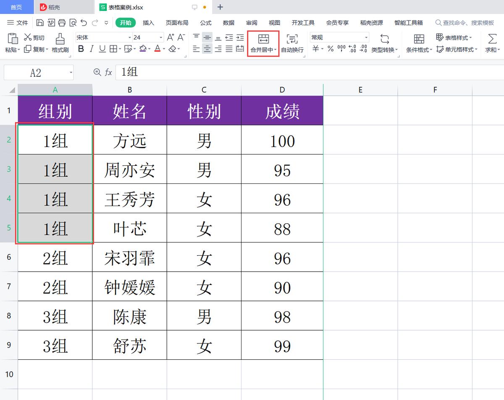This screenshot has height=400, width=504.
Task: Apply bold formatting to selected cells
Action: pyautogui.click(x=81, y=49)
